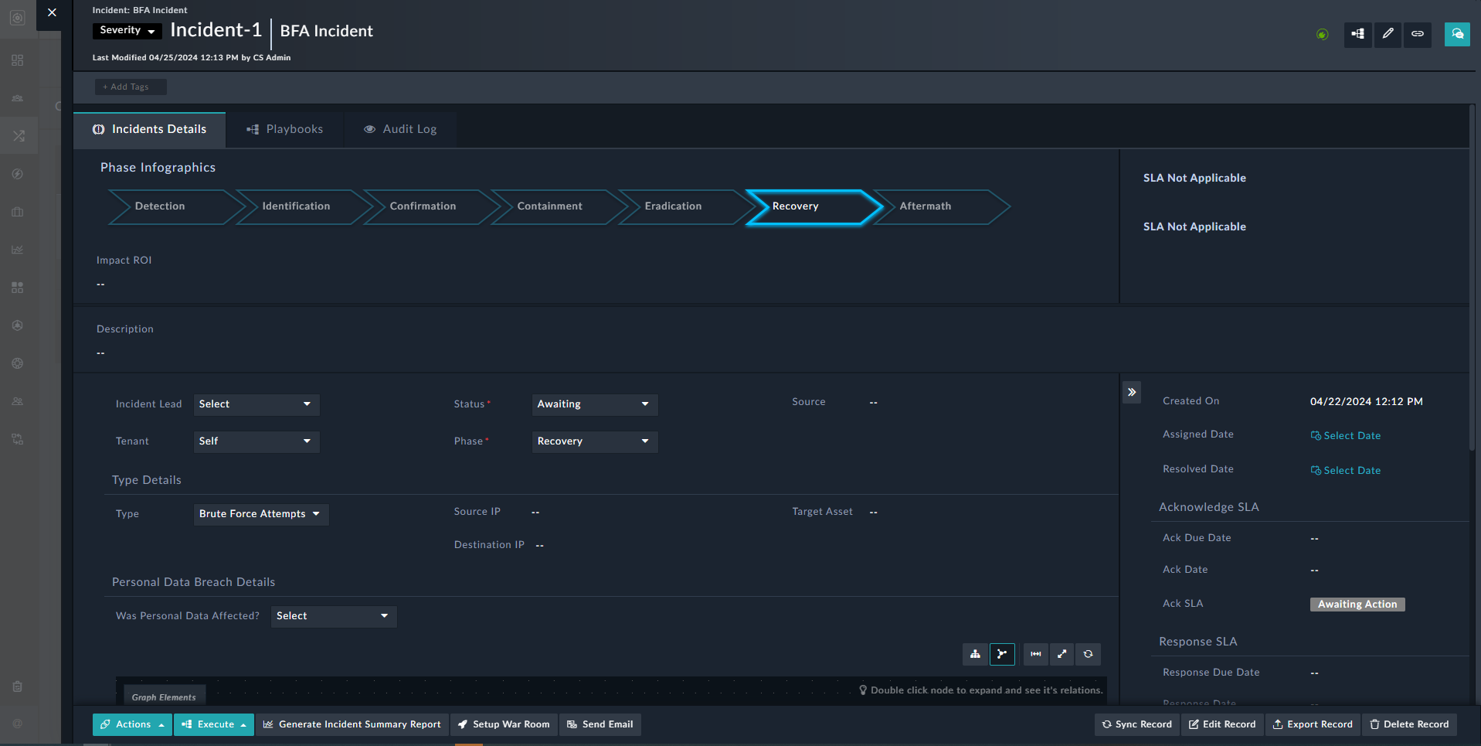Close the incident detail panel
1481x746 pixels.
point(52,12)
